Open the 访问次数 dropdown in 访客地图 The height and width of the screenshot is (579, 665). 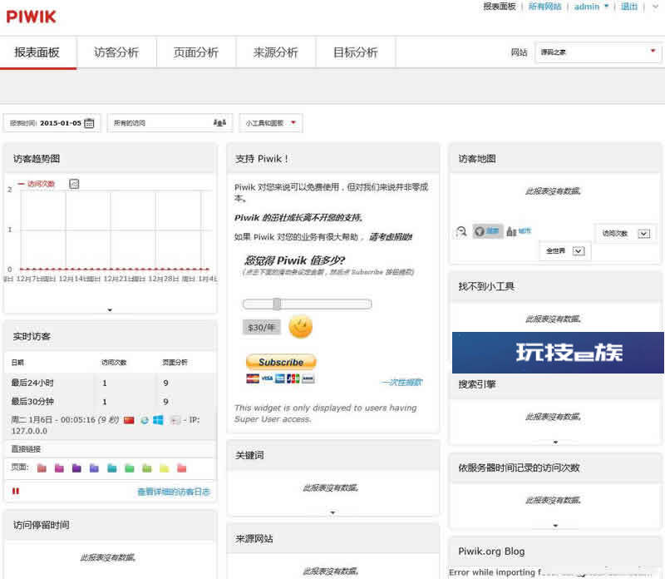point(626,234)
